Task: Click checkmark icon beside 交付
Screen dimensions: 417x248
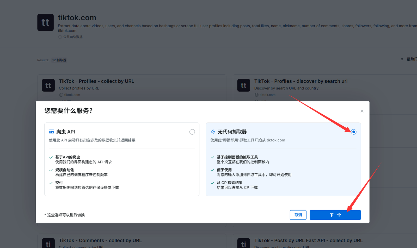Action: click(x=51, y=183)
